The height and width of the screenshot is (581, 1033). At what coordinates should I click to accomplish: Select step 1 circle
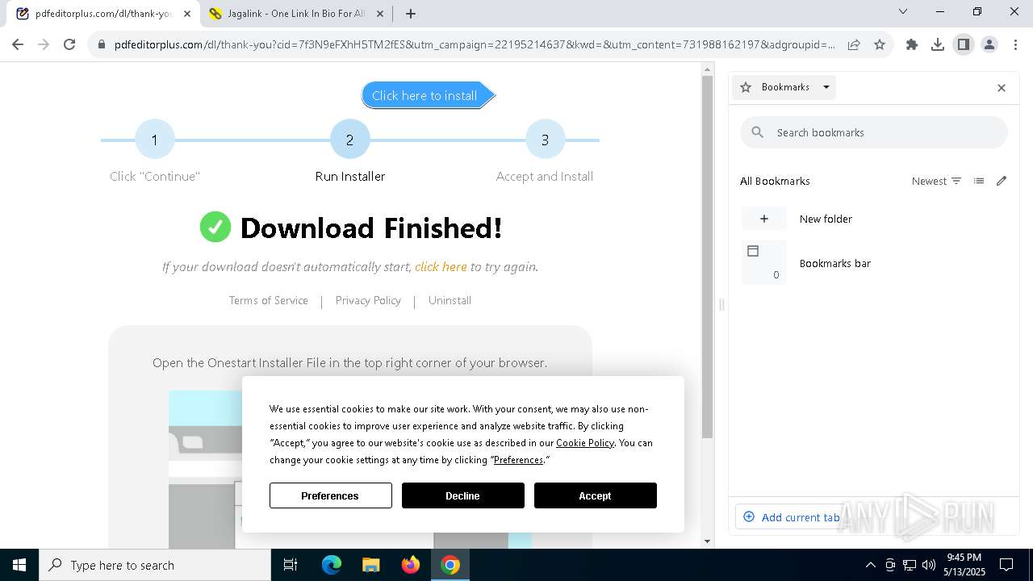(154, 140)
